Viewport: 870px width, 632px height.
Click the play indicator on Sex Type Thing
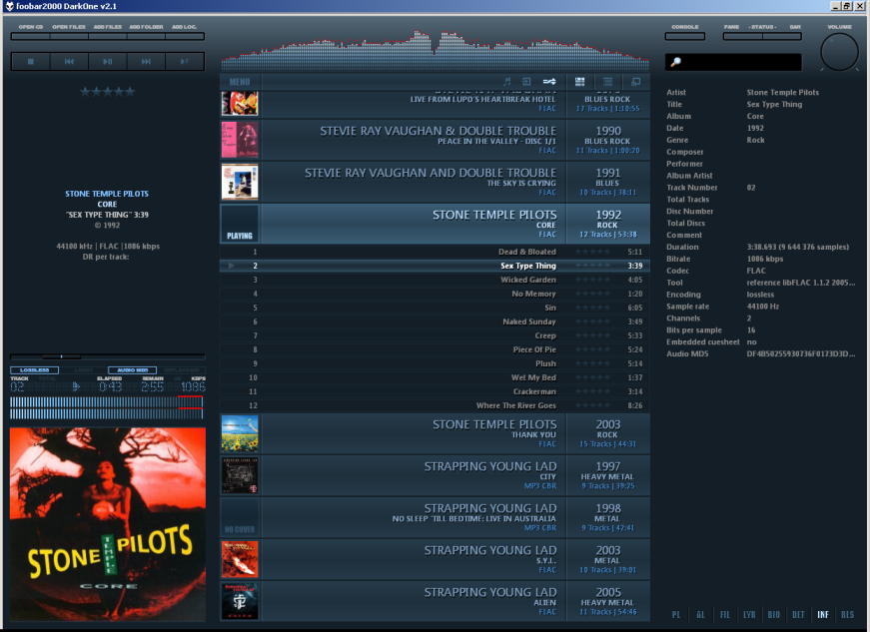pos(232,267)
